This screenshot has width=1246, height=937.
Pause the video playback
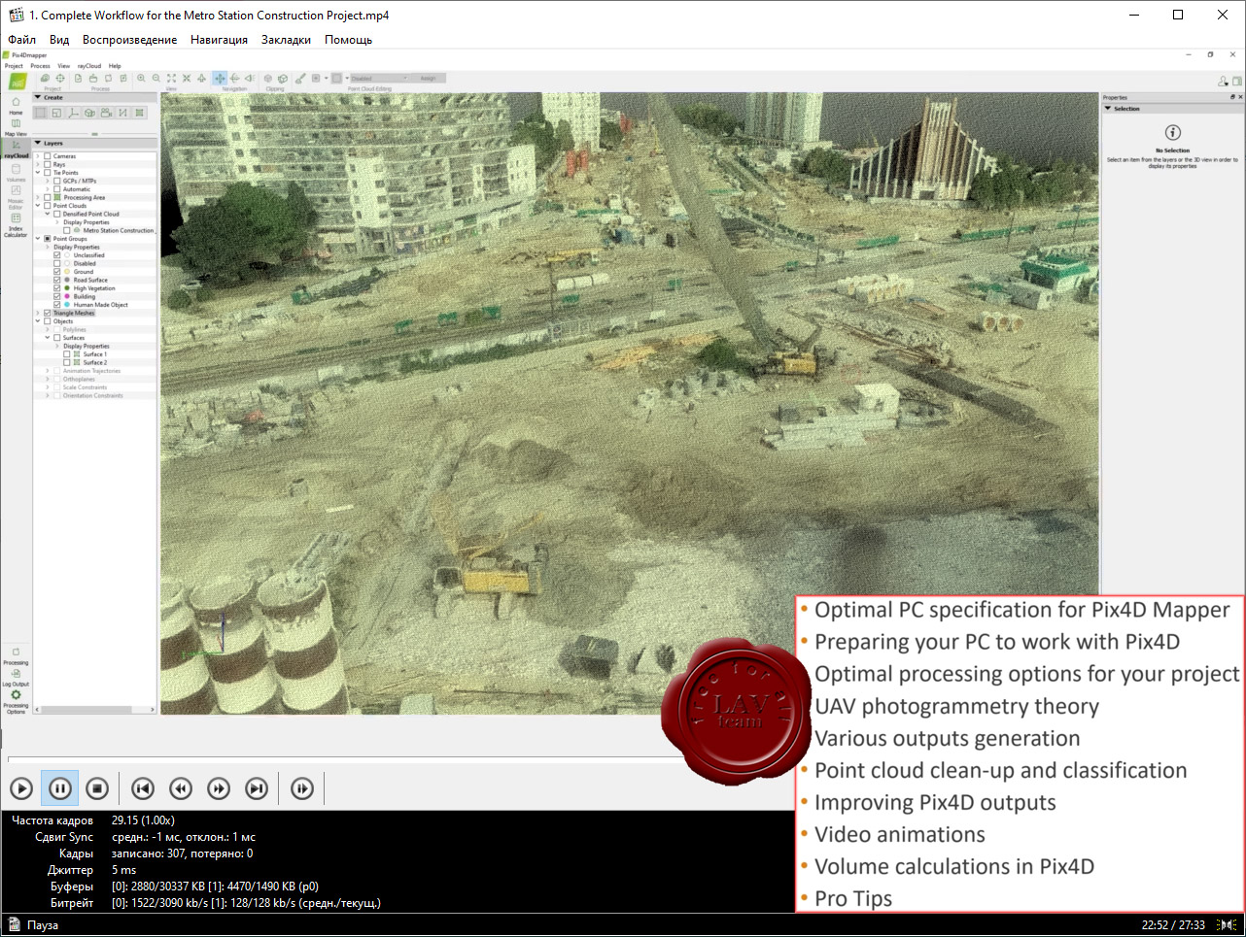click(59, 788)
